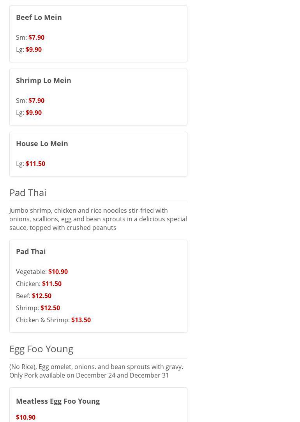Viewport: 300px width, 422px height.
Task: Choose Shrimp Lo Mein large $9.90
Action: coord(34,113)
